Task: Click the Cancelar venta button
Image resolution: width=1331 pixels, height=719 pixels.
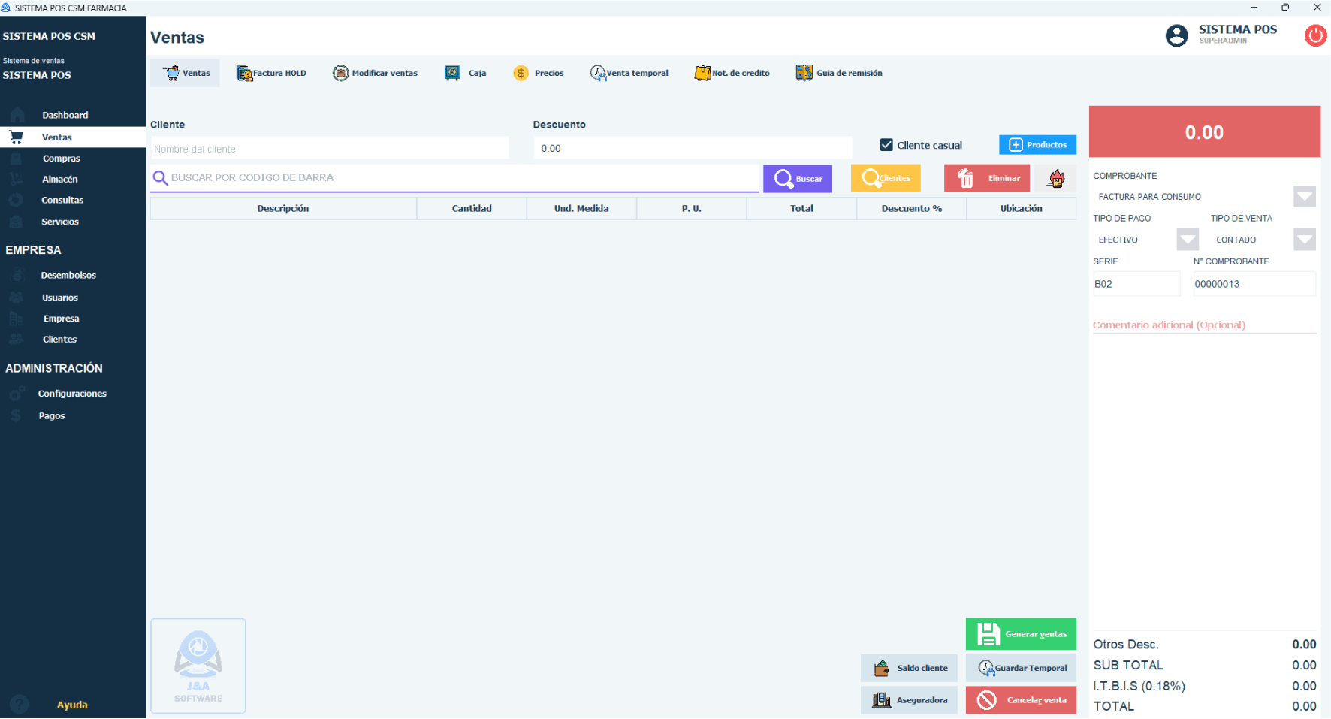Action: (x=1021, y=700)
